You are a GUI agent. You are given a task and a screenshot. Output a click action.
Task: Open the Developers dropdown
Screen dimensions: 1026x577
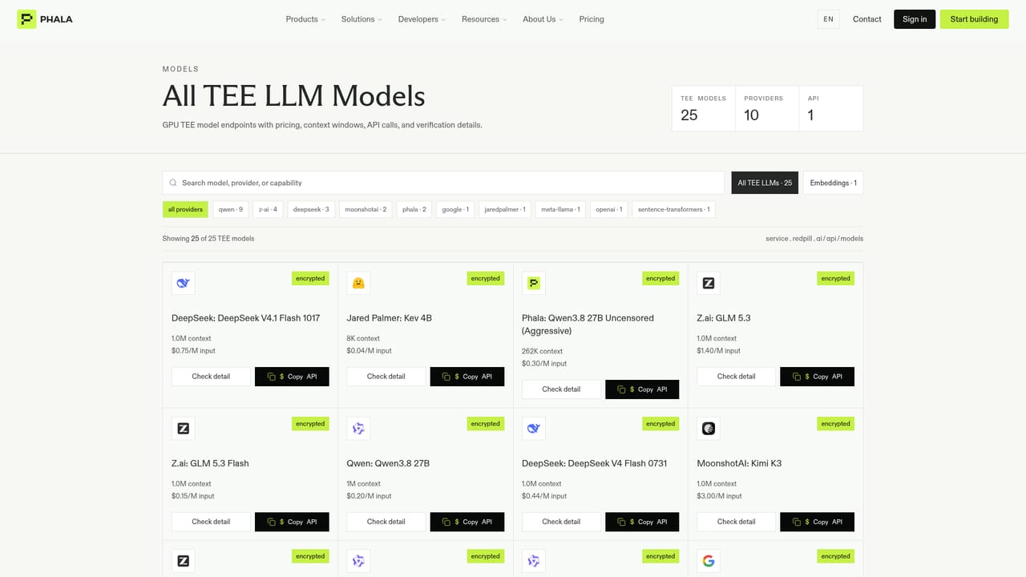(x=422, y=19)
